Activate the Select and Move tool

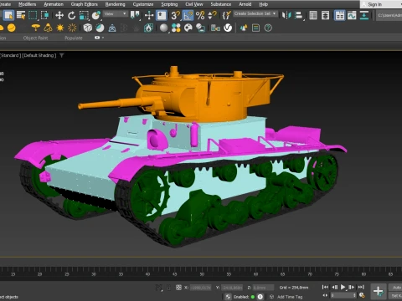pos(59,15)
